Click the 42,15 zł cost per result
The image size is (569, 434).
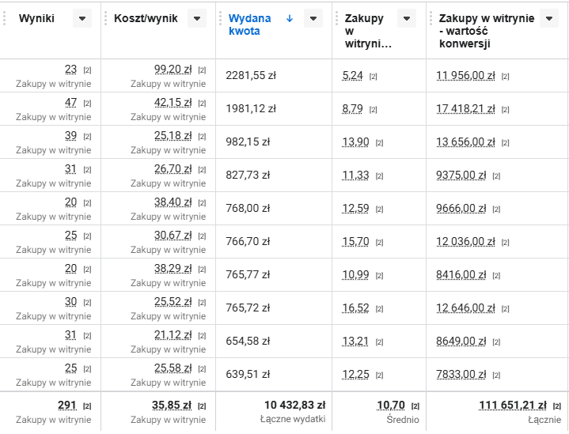(x=173, y=103)
